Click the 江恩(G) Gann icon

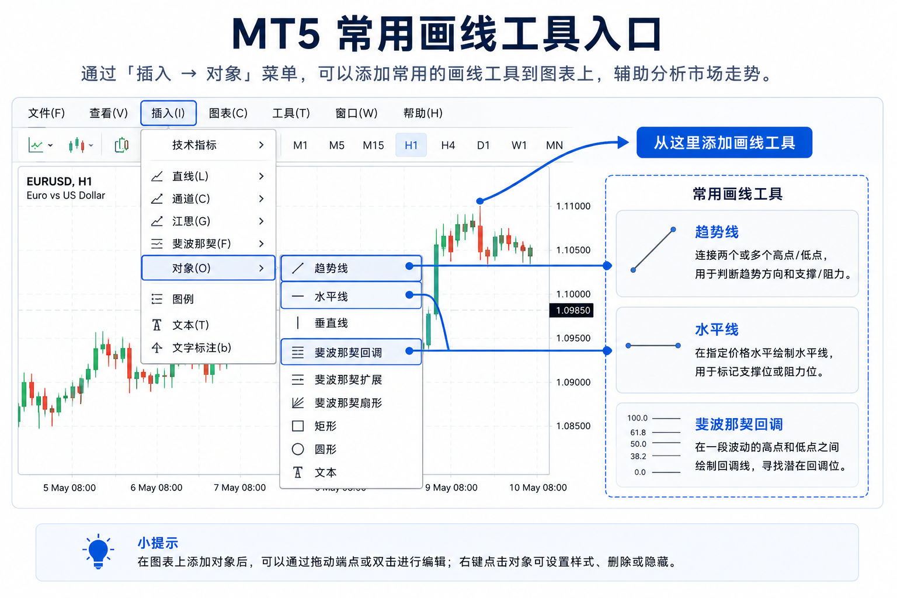point(157,221)
